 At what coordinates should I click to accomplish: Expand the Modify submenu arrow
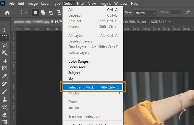pyautogui.click(x=120, y=93)
